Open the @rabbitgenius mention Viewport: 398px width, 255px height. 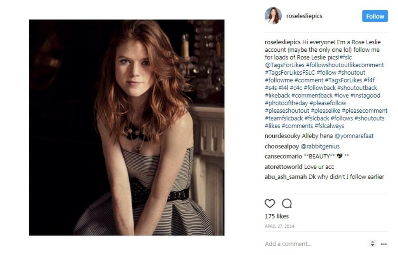click(320, 147)
